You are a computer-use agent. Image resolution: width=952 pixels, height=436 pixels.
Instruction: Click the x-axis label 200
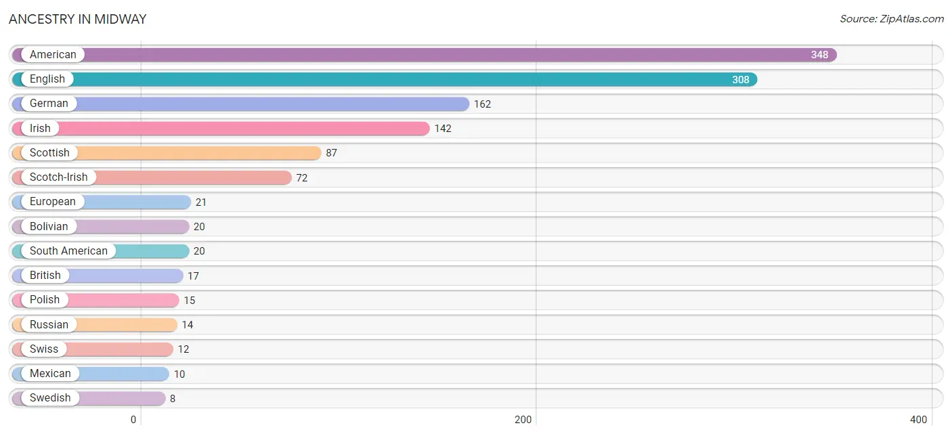pos(523,420)
